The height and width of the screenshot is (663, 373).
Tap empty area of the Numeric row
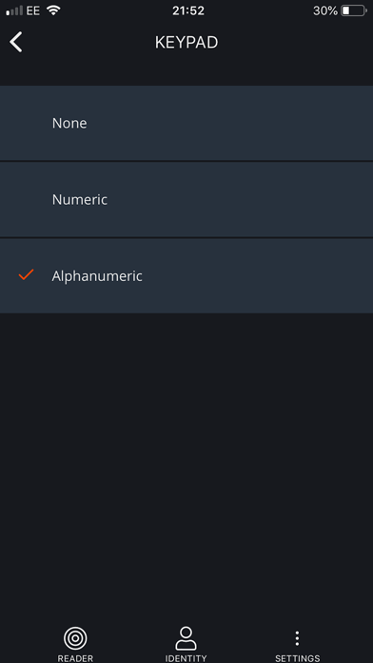coord(253,200)
